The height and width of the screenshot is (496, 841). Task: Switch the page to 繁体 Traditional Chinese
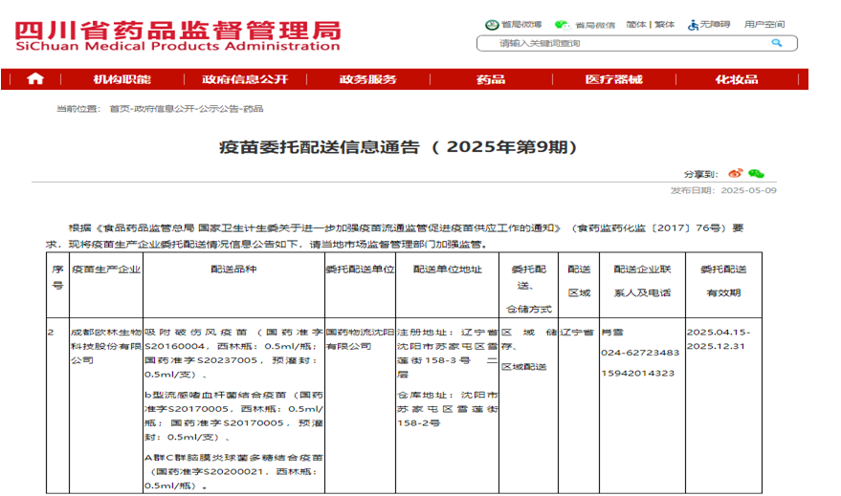pos(665,24)
